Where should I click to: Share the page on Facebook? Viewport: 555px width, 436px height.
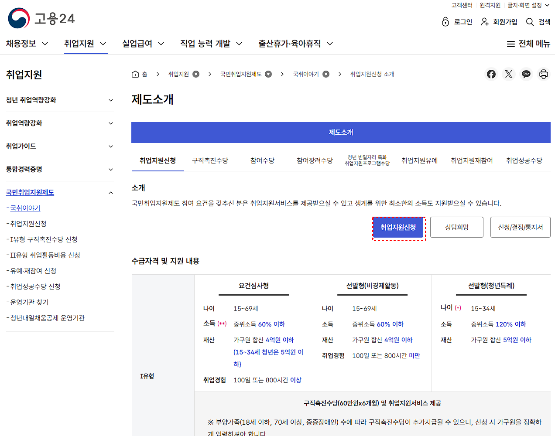[491, 74]
